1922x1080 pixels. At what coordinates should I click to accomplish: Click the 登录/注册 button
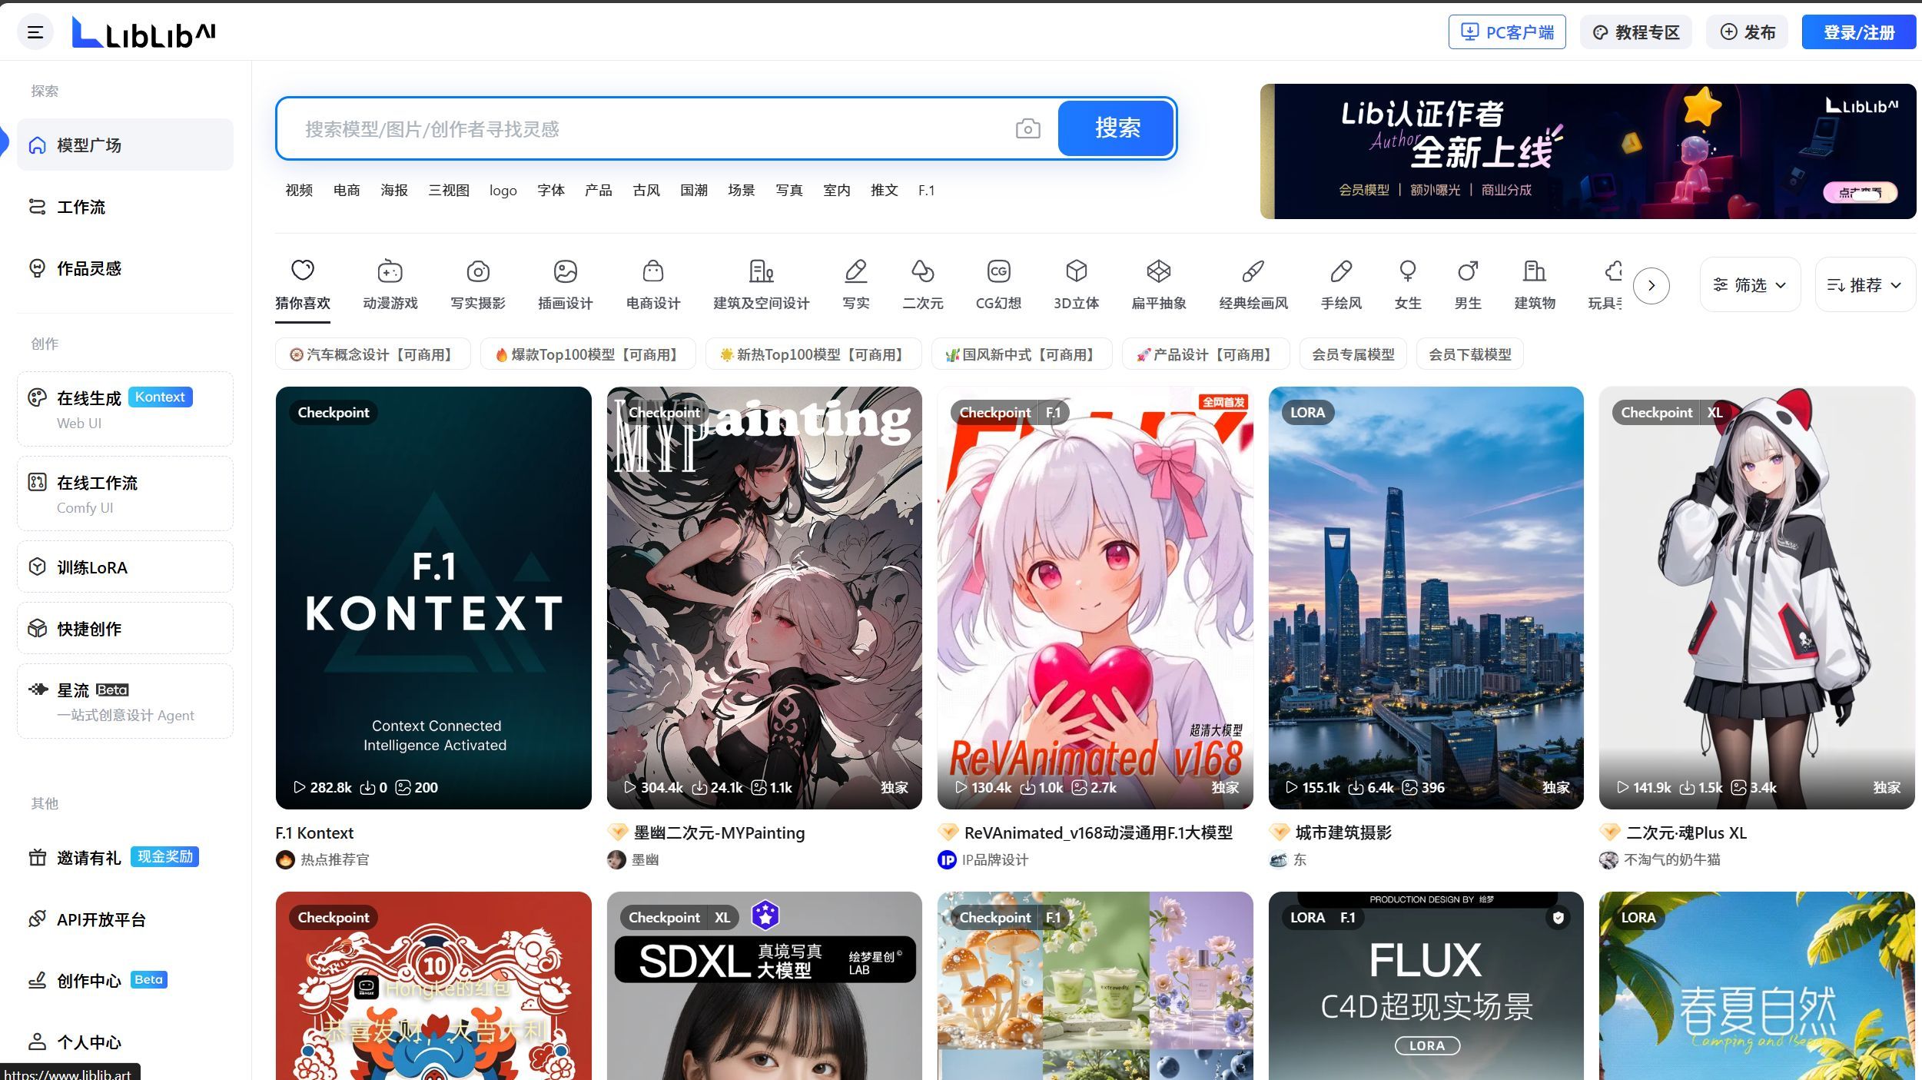click(x=1858, y=32)
